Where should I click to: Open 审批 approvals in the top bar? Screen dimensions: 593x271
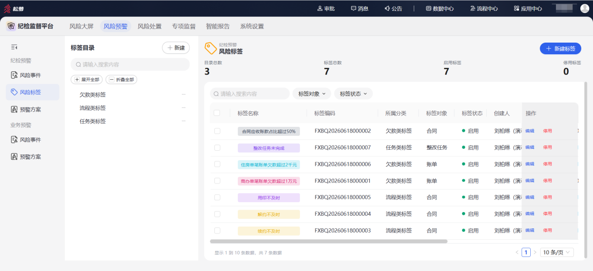tap(326, 8)
